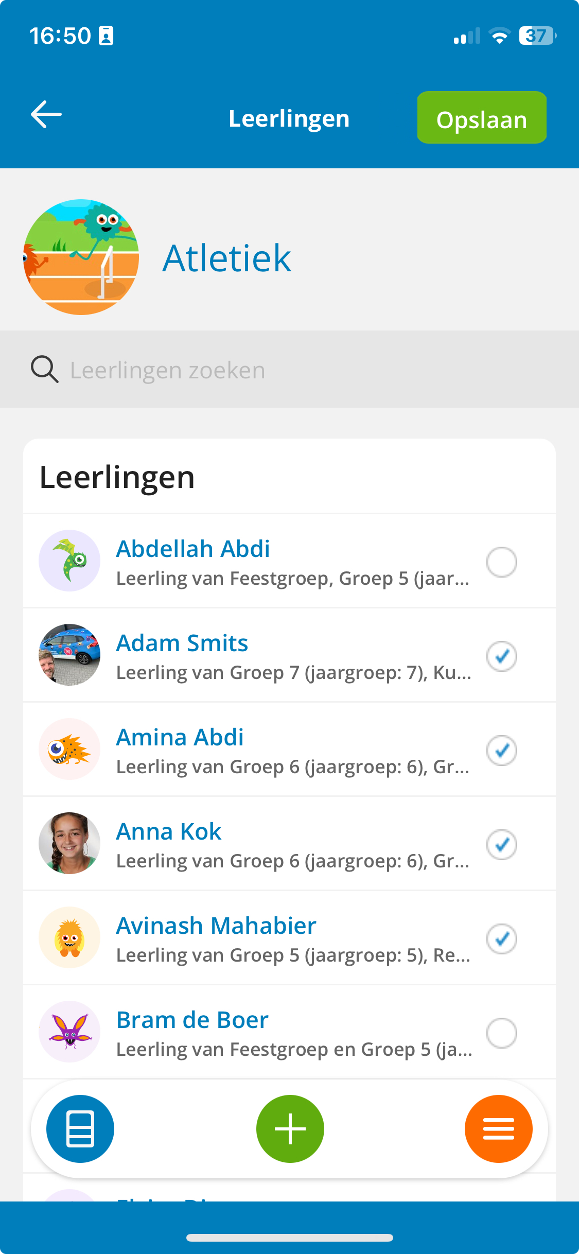Viewport: 579px width, 1254px height.
Task: Tap the search magnifier icon
Action: pyautogui.click(x=44, y=369)
